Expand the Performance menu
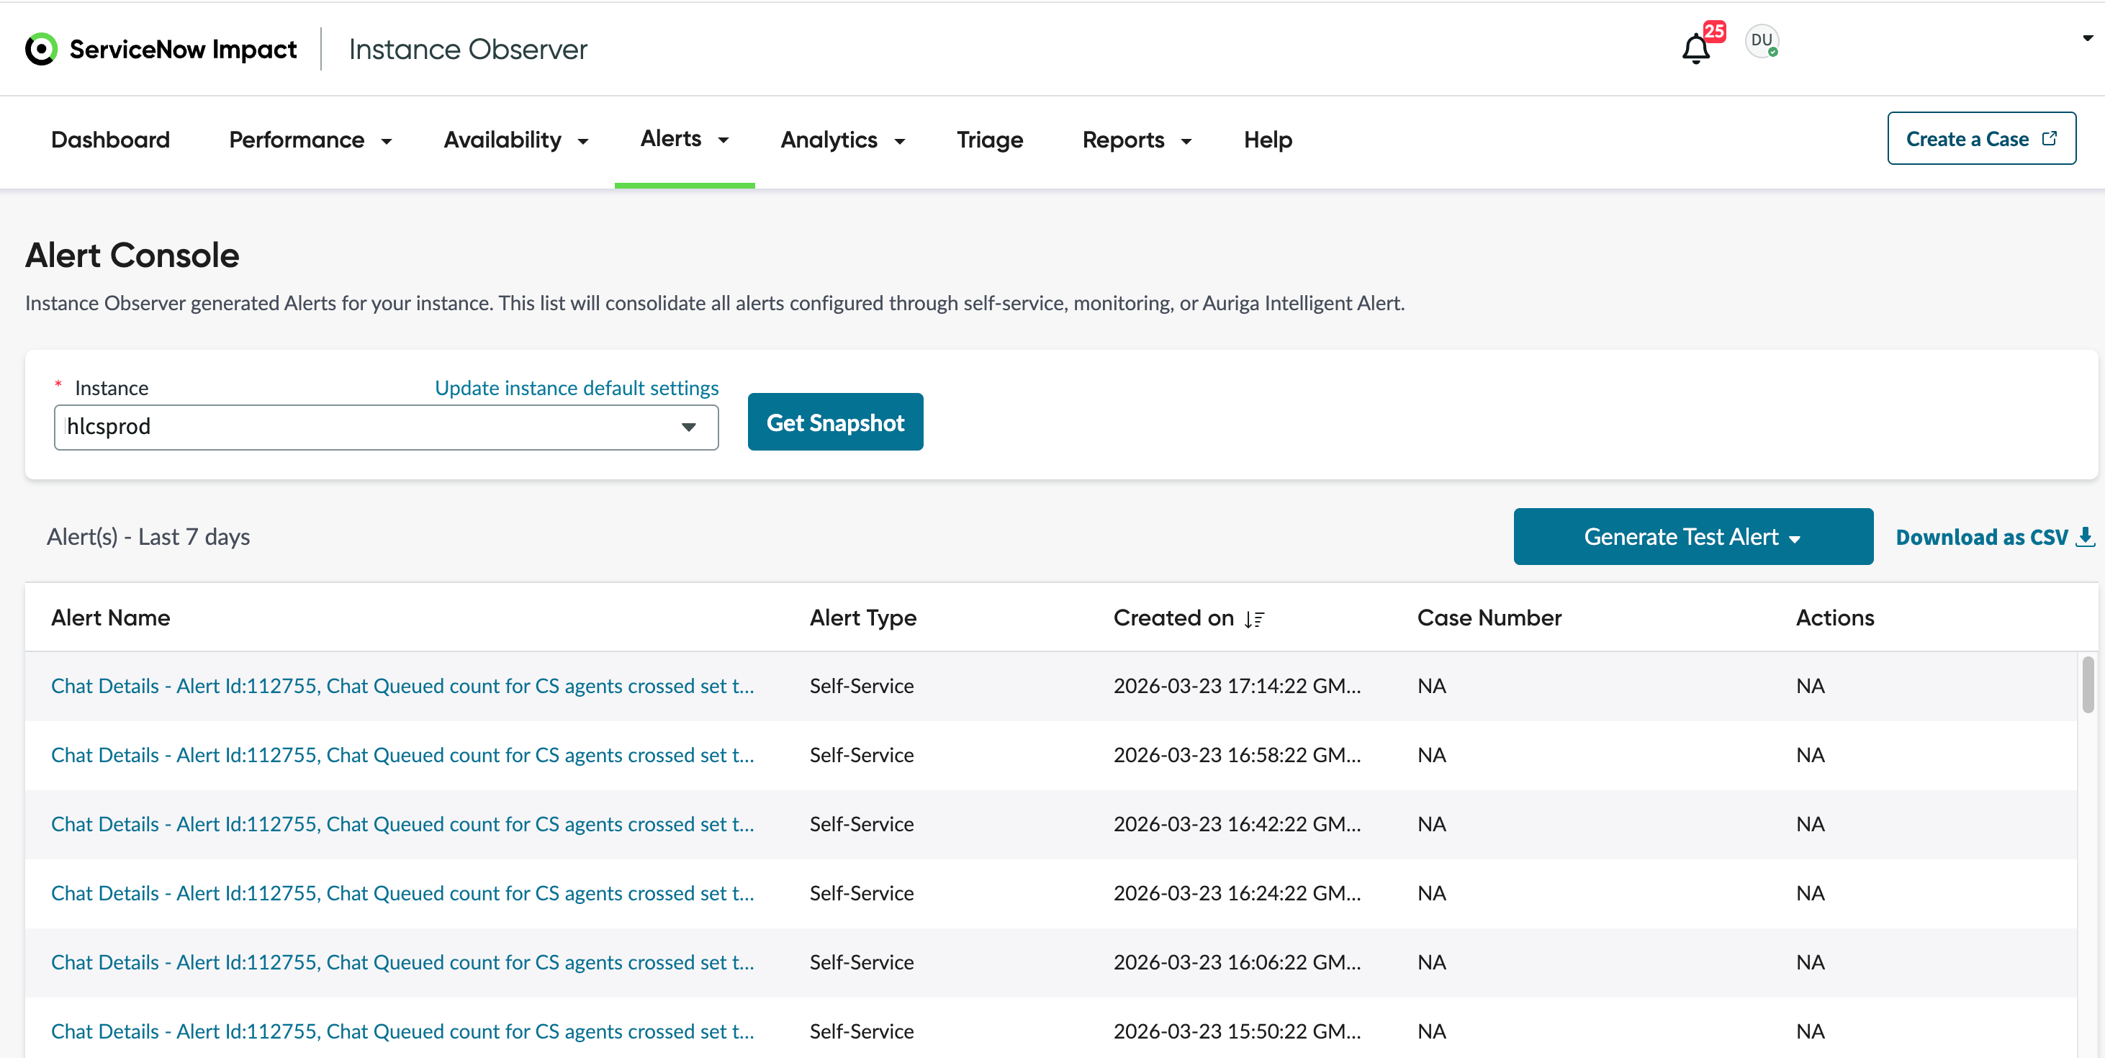Viewport: 2105px width, 1058px height. point(310,140)
